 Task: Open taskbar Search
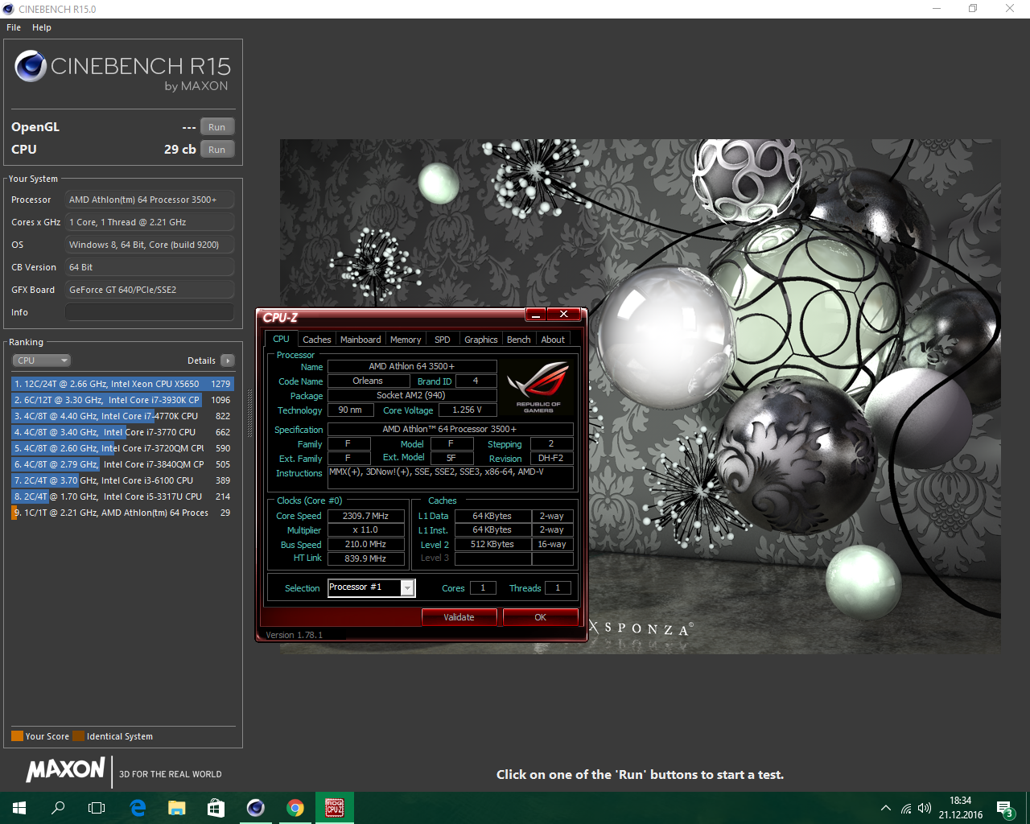58,808
